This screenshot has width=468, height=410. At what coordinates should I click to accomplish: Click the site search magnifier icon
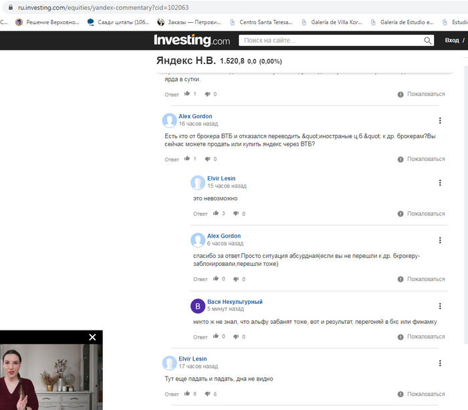[x=428, y=41]
